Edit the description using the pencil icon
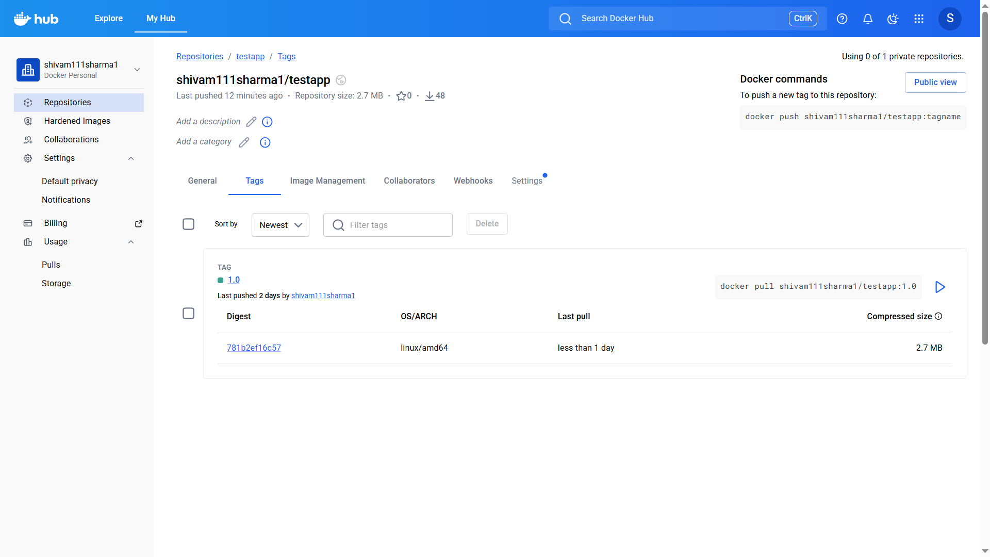This screenshot has width=990, height=557. [x=251, y=122]
